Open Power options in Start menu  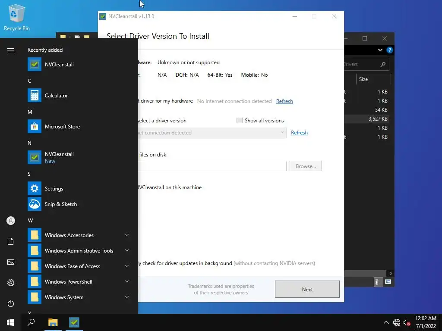pos(11,303)
